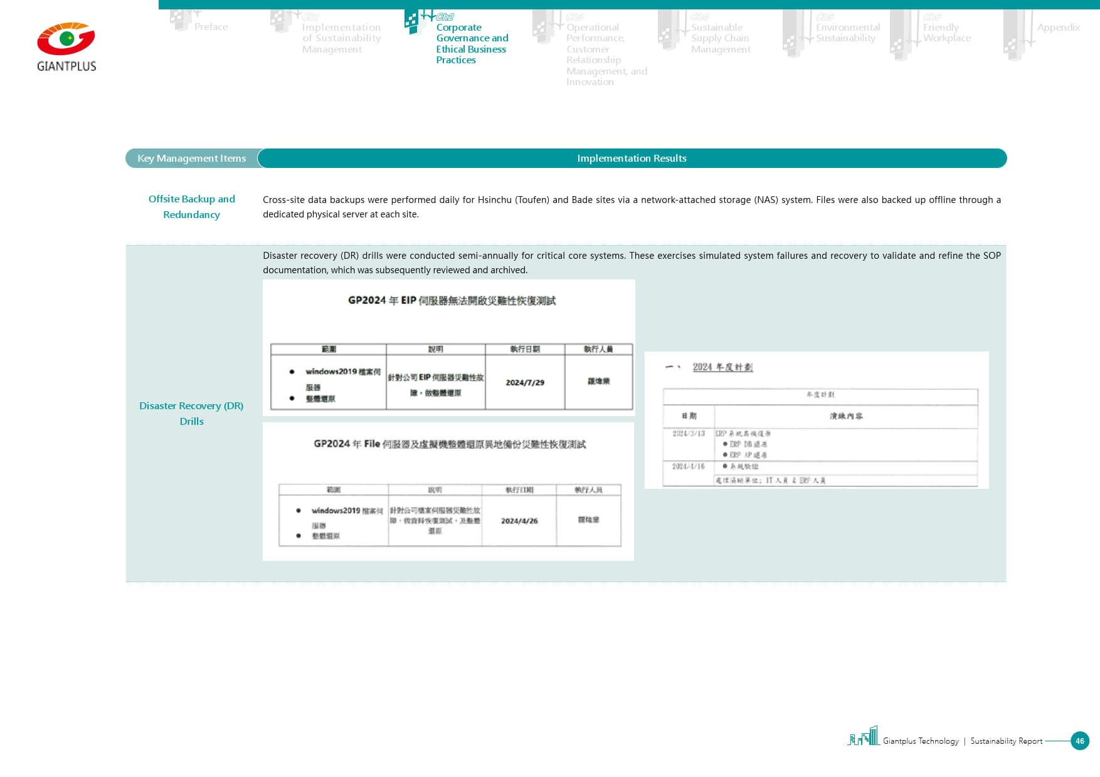Click the 2024 annual plan table image
Viewport: 1100px width, 777px height.
coord(817,420)
